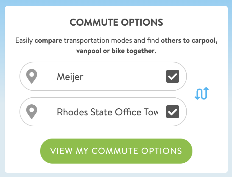Click the Commute Options heading

116,22
